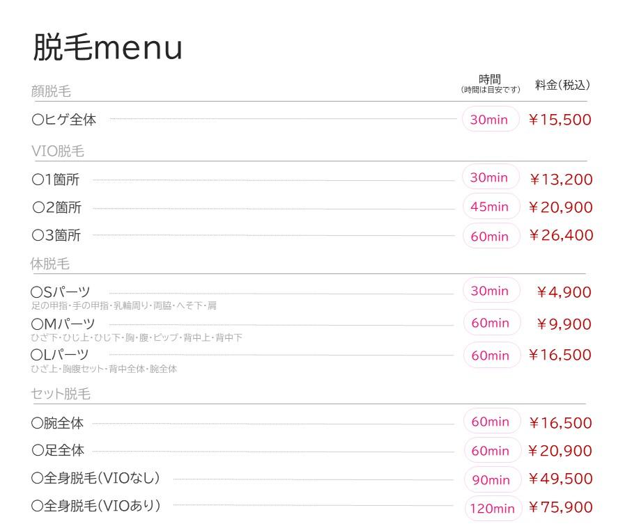The image size is (632, 526).
Task: Click the 120min time badge
Action: pyautogui.click(x=493, y=508)
